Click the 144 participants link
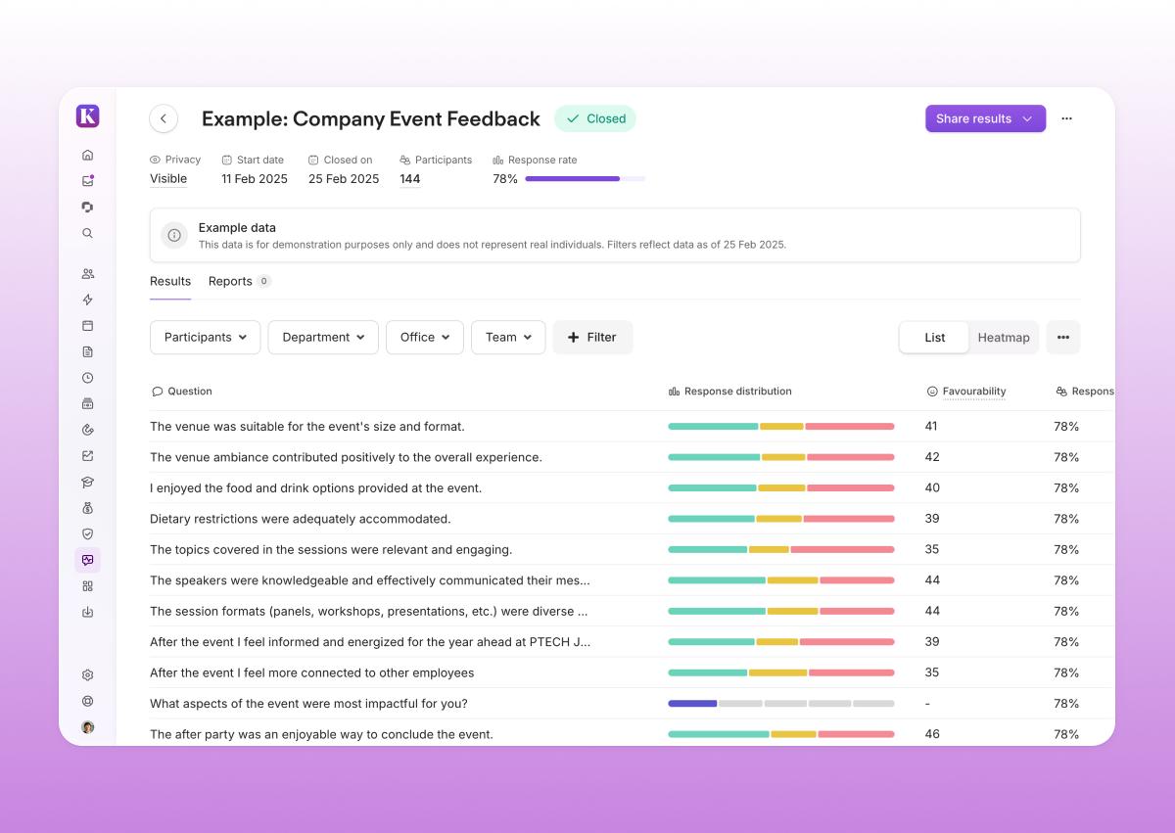This screenshot has width=1175, height=833. (x=410, y=179)
